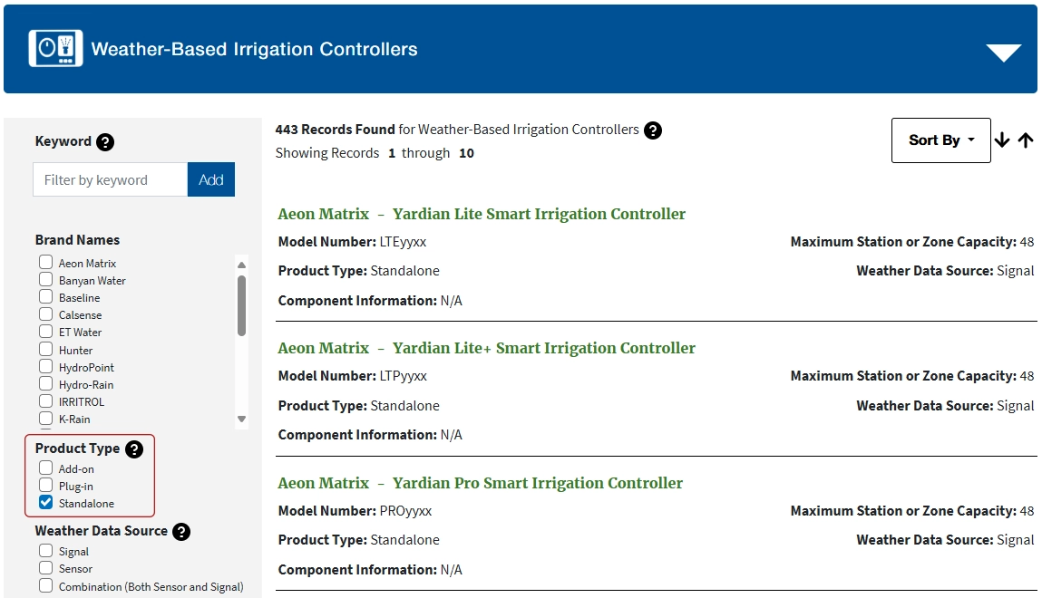Open the Product Type help icon
1042x598 pixels.
(134, 449)
